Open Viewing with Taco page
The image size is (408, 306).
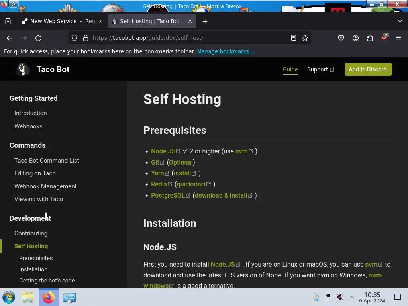[x=39, y=199]
